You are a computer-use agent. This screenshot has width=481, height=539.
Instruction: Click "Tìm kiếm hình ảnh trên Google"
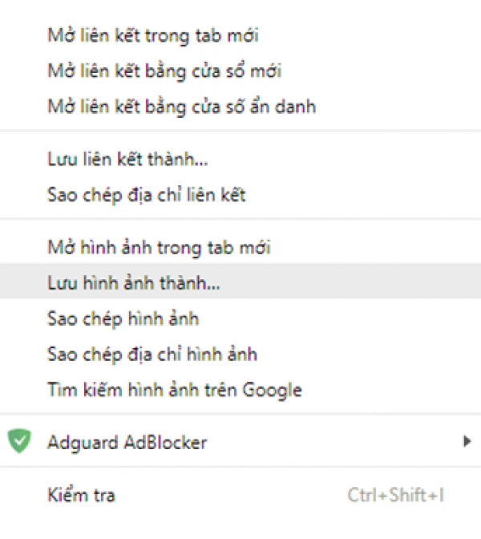coord(174,390)
